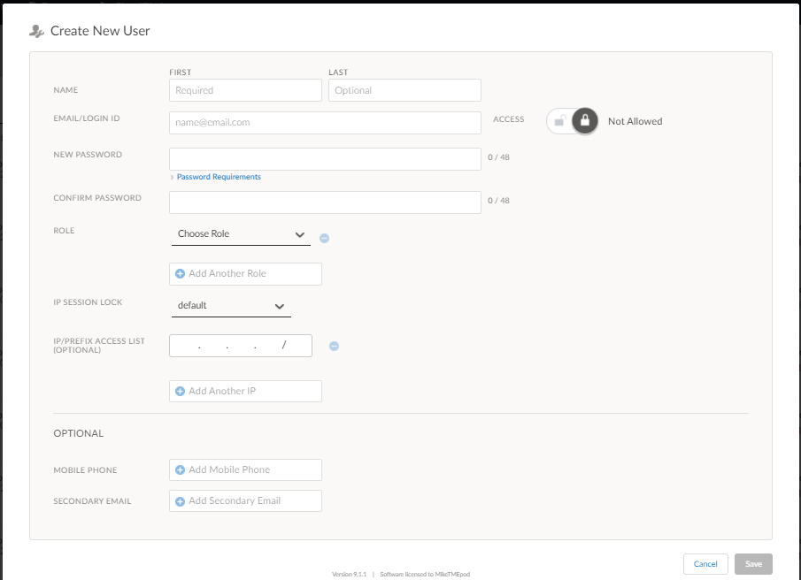This screenshot has height=580, width=801.
Task: Expand Password Requirements details
Action: pos(218,177)
